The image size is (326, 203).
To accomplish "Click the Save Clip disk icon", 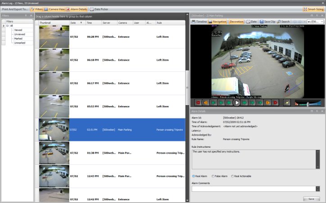I will coord(262,22).
